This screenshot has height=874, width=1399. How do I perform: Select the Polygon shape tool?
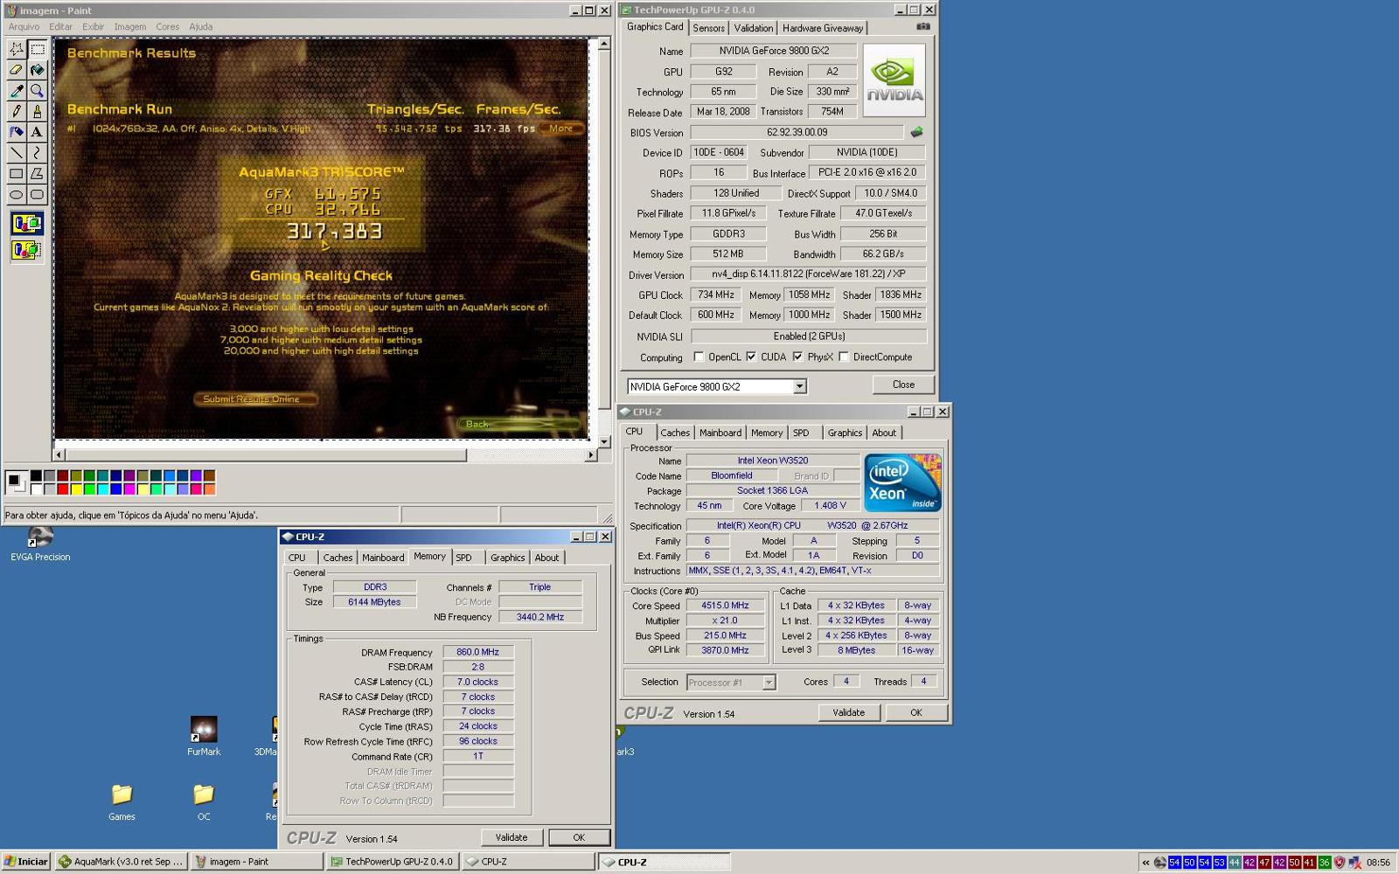tap(37, 175)
